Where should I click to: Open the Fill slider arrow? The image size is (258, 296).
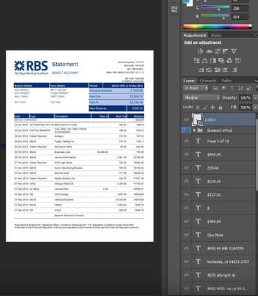255,107
